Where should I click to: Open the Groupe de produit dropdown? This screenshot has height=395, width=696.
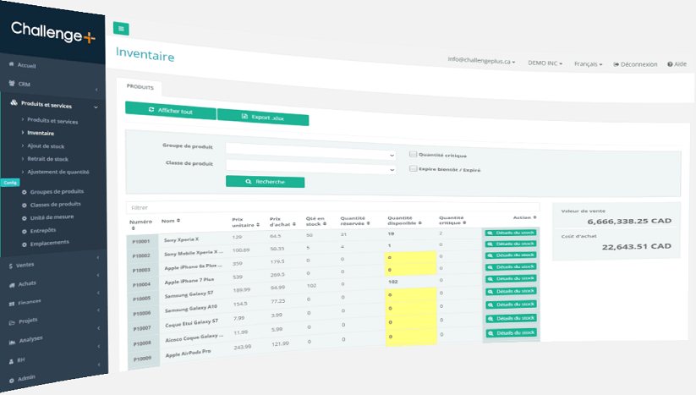(310, 155)
